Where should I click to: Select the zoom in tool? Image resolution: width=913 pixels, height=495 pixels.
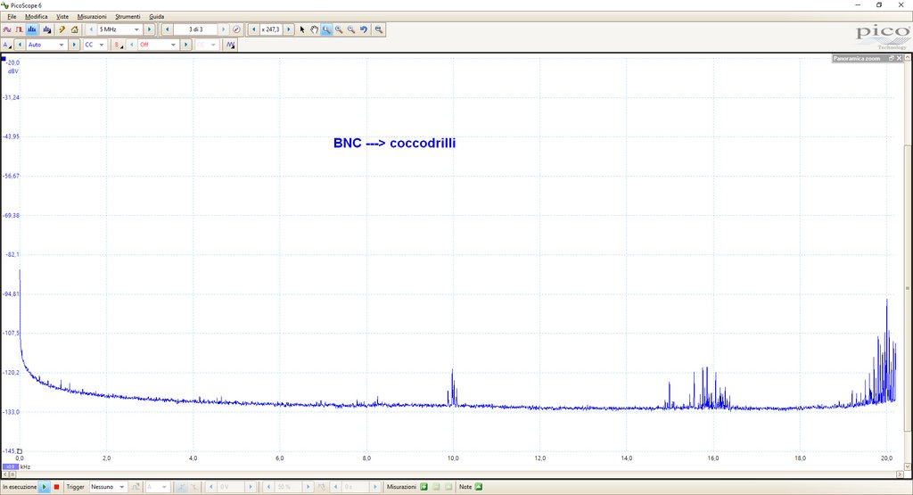(x=339, y=29)
